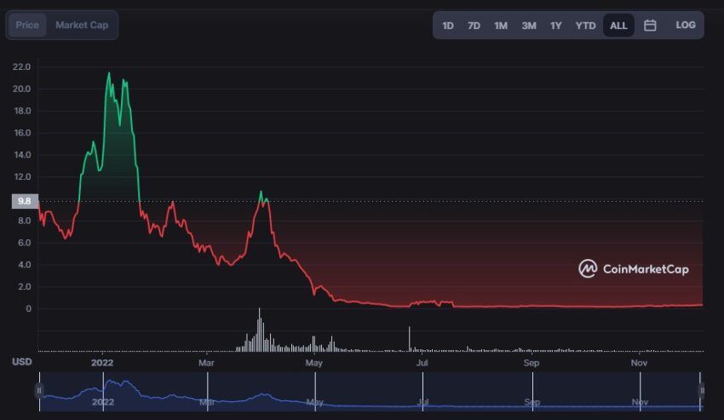
Task: Click the 9.8 price marker label
Action: point(25,201)
